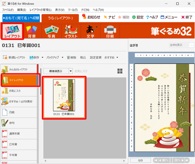The width and height of the screenshot is (195, 164).
Task: Click the 0/0 page counter field
Action: (140, 161)
